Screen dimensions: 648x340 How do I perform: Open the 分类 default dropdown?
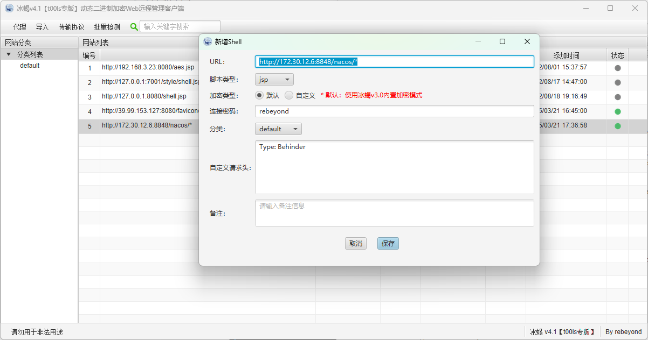click(x=278, y=129)
